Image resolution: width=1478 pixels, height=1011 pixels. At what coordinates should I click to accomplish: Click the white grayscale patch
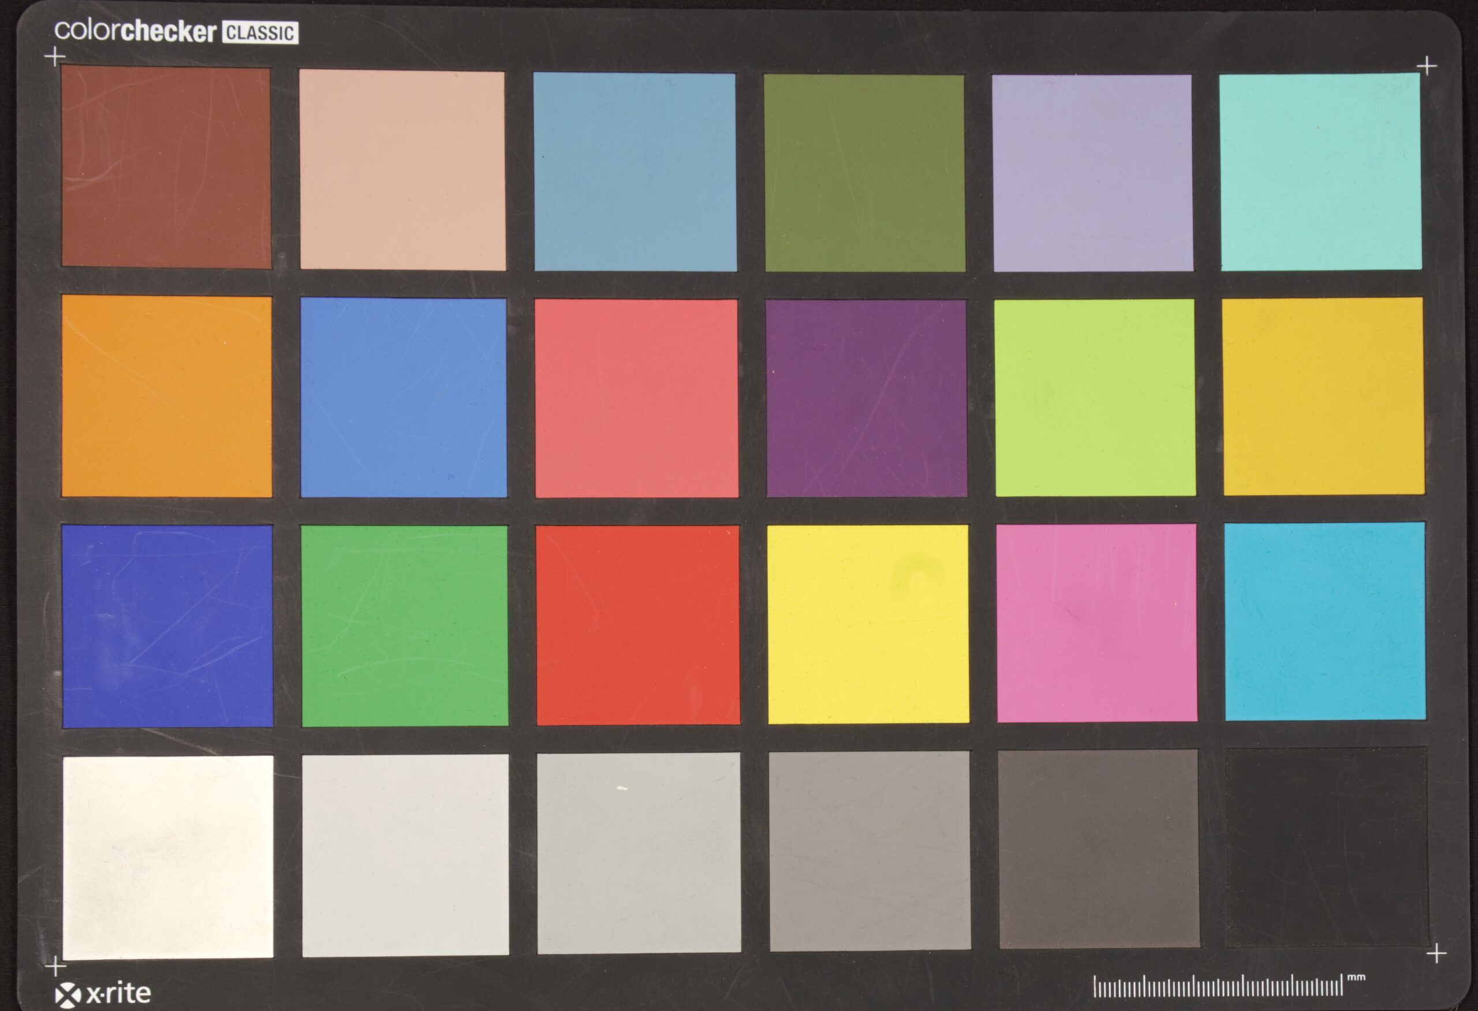pos(168,857)
